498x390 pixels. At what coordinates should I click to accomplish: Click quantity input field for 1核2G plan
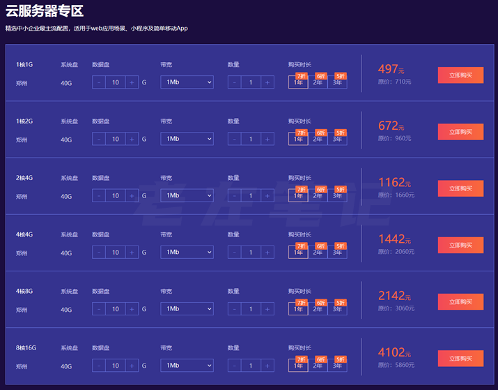pyautogui.click(x=251, y=139)
